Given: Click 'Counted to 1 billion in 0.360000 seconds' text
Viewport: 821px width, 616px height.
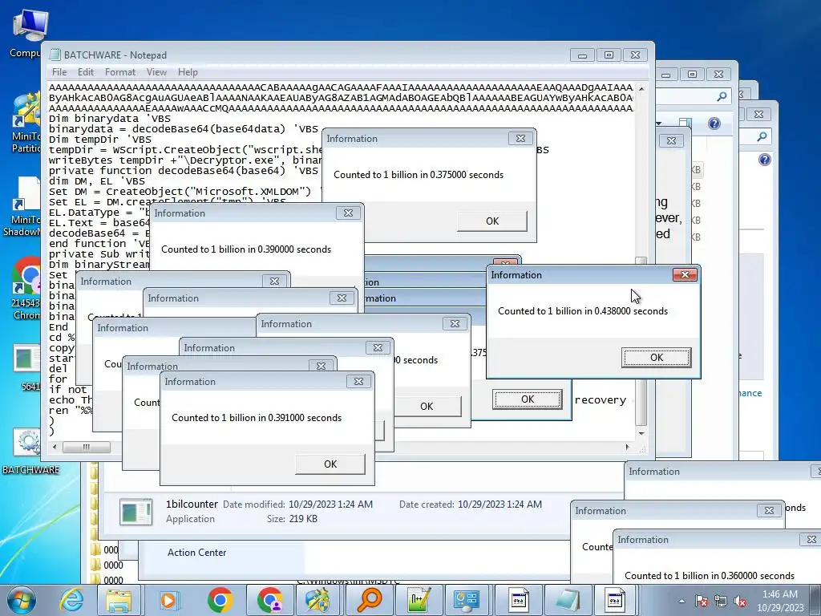Looking at the screenshot, I should 710,576.
